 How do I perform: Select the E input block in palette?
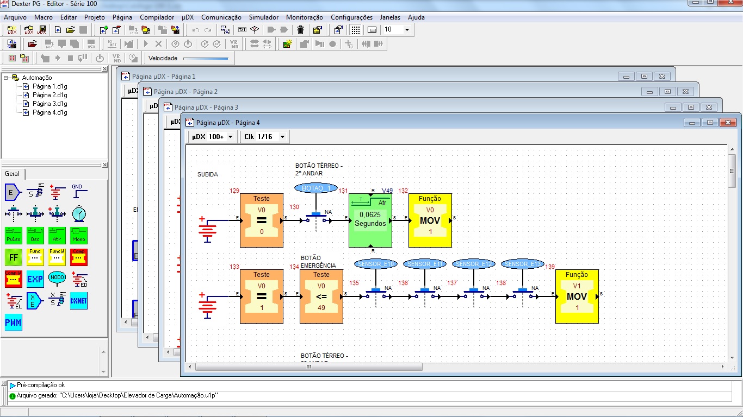pos(13,192)
